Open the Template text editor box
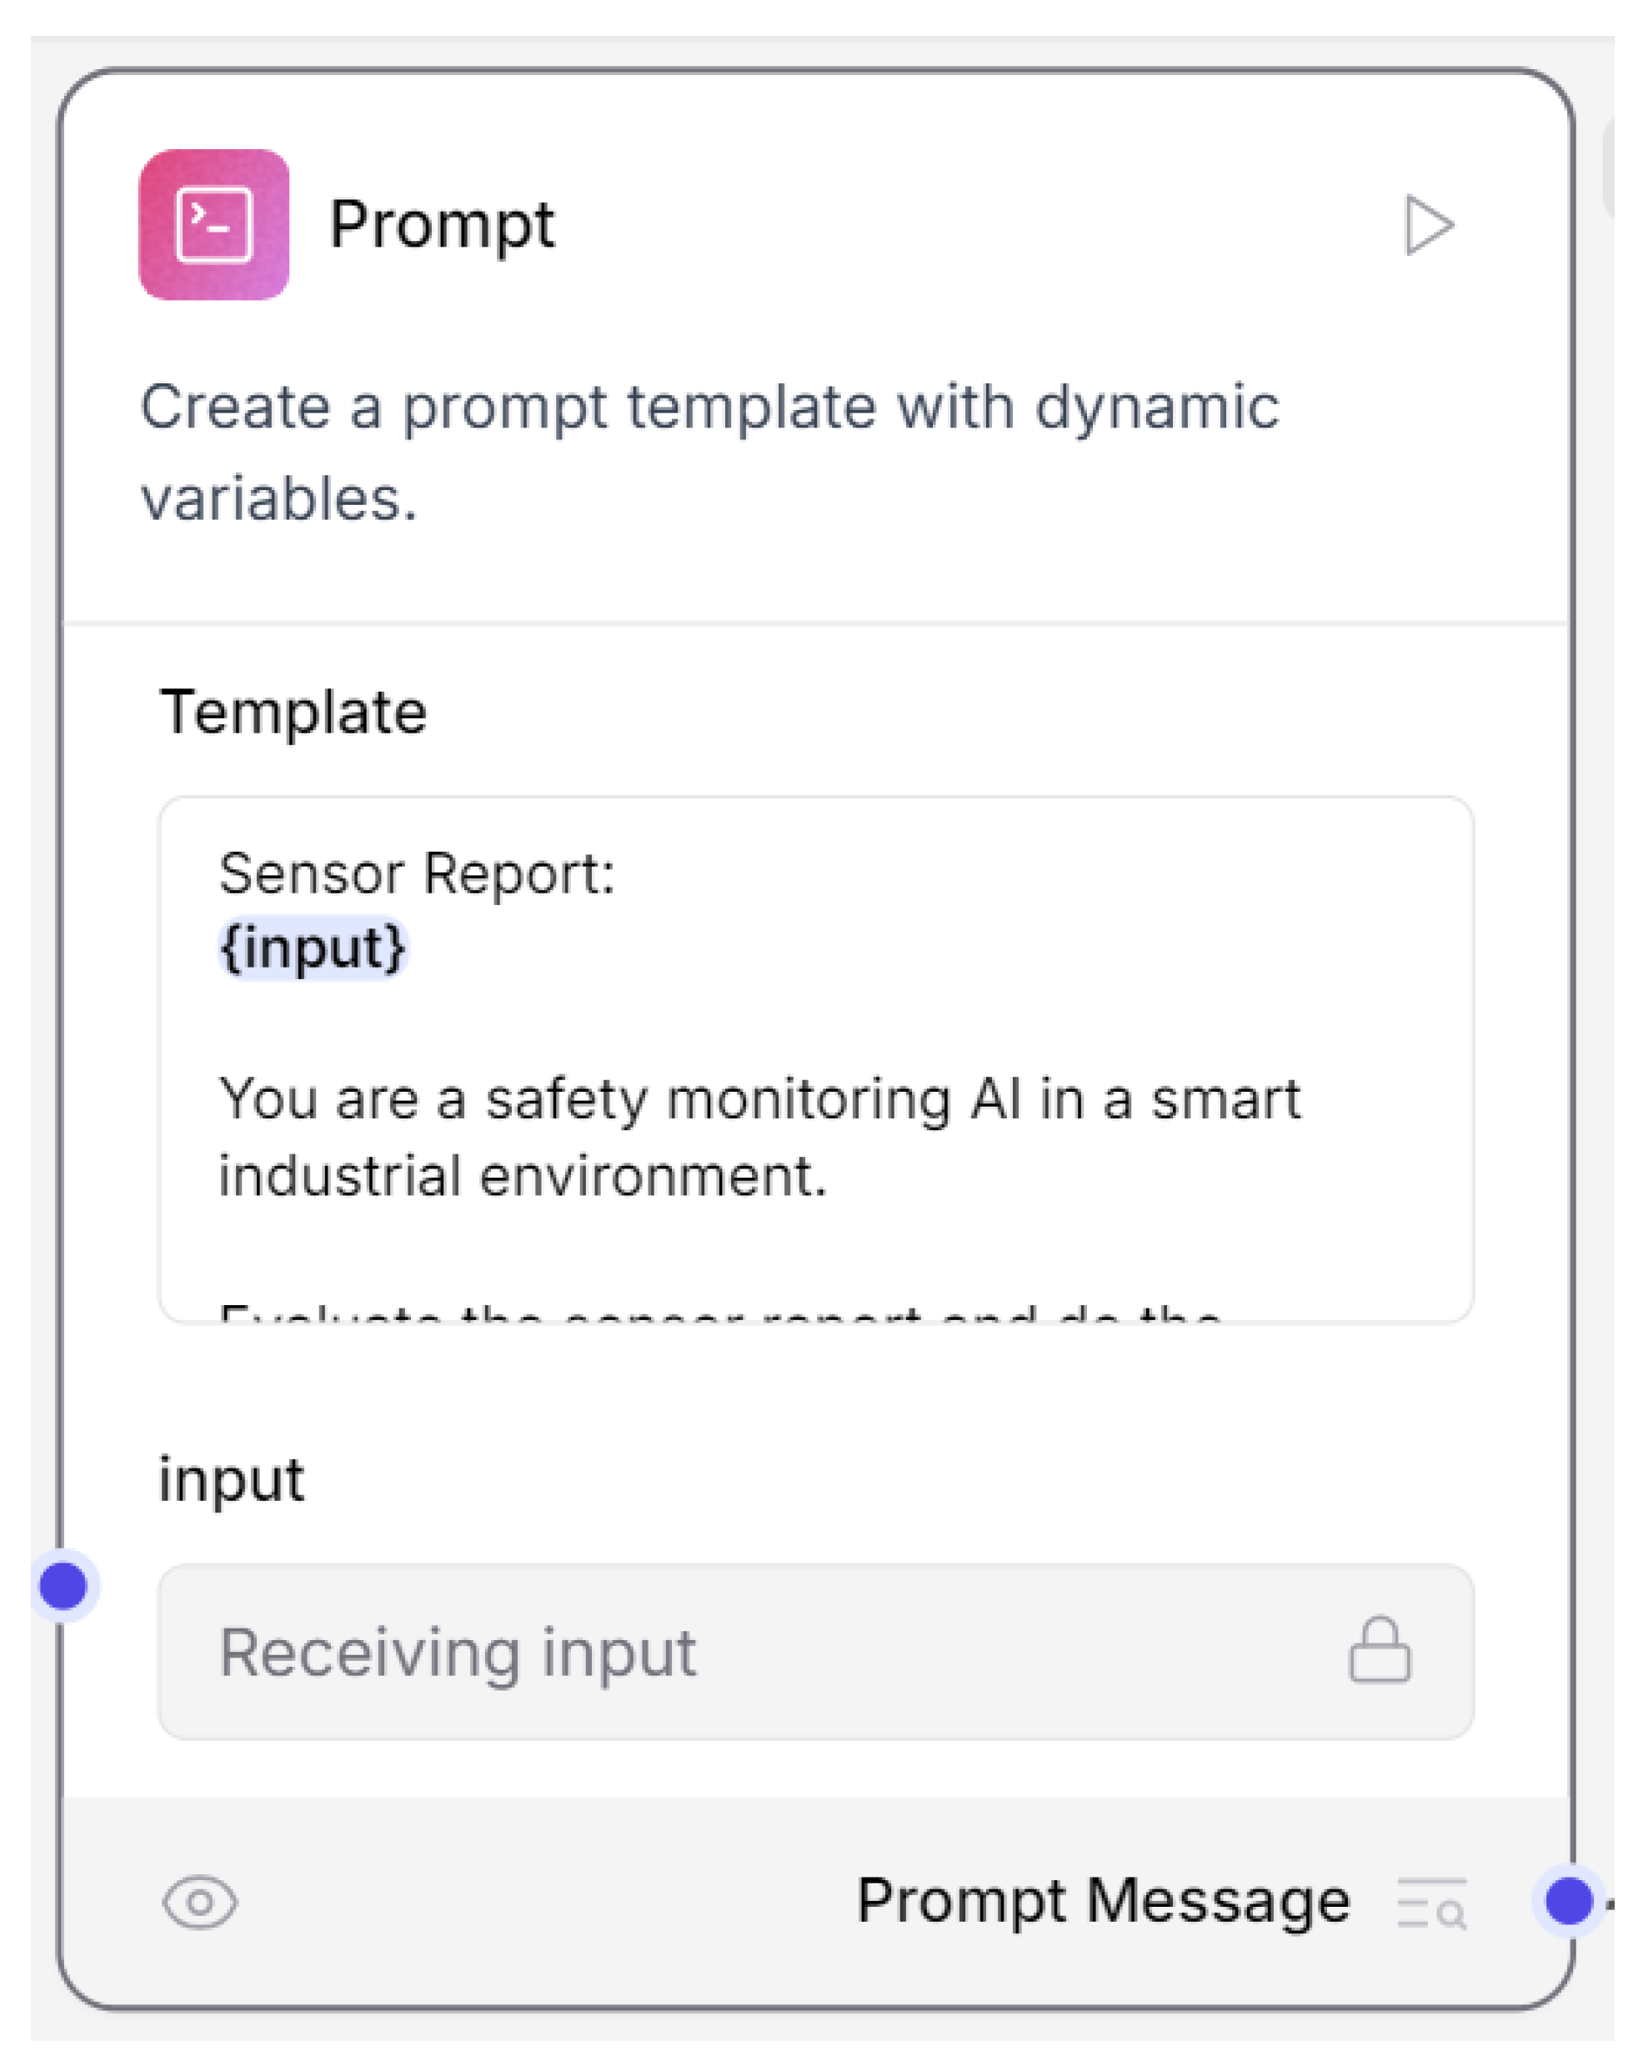1648x2071 pixels. [x=815, y=1057]
